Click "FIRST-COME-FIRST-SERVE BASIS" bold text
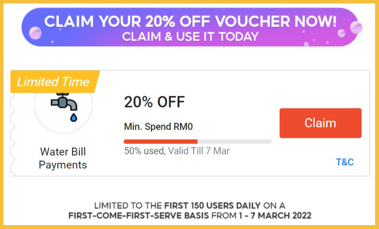Viewport: 379px width, 229px height. point(138,215)
